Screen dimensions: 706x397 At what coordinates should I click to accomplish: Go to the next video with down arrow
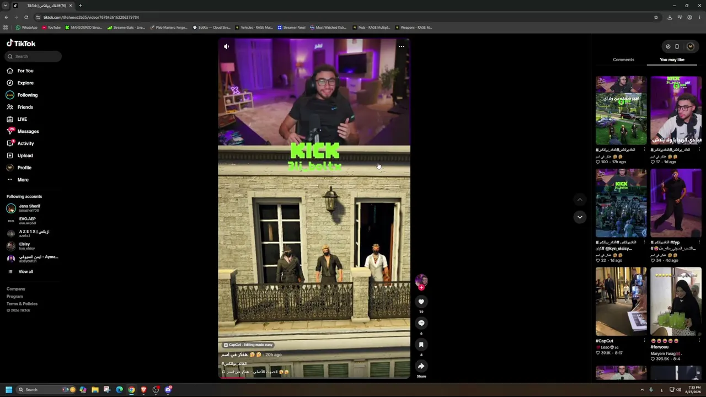(x=580, y=217)
